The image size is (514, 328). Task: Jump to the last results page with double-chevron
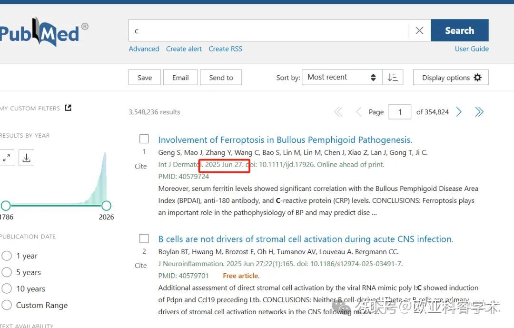tap(479, 111)
